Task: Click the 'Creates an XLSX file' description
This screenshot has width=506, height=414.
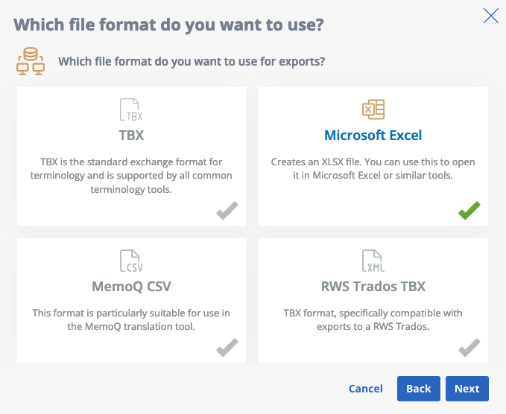Action: pyautogui.click(x=373, y=168)
